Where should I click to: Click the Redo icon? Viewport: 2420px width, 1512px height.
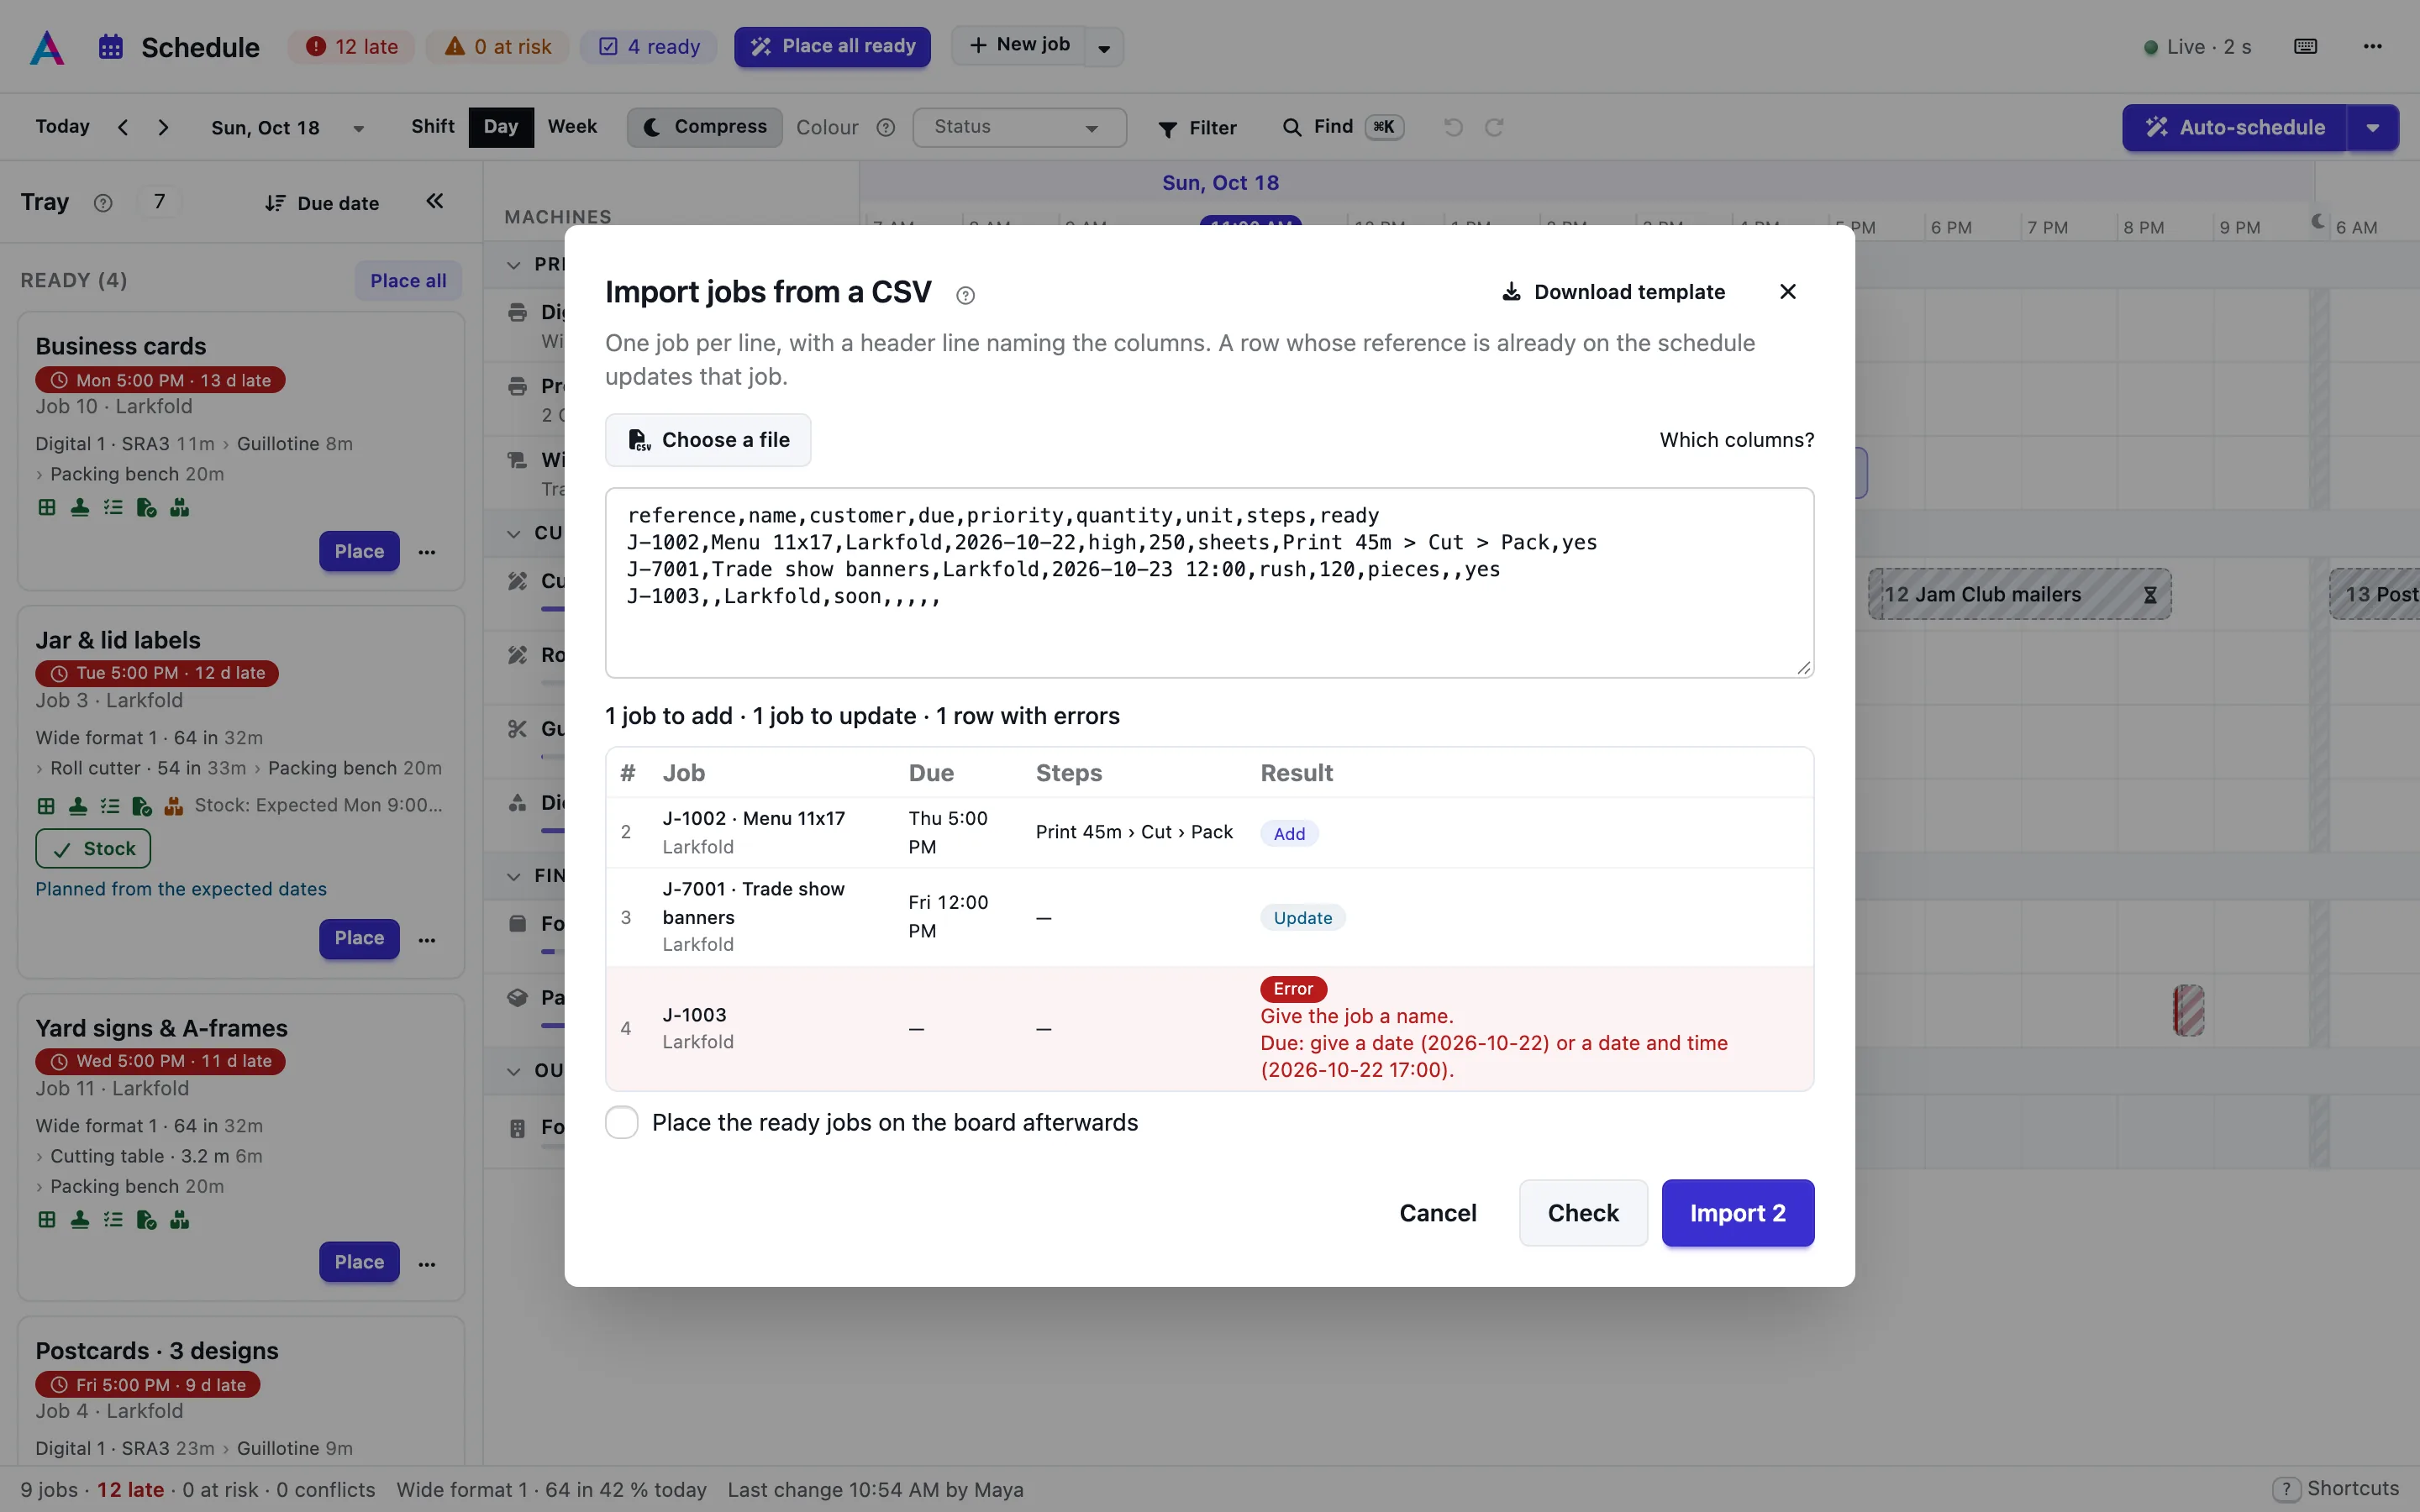[1494, 127]
